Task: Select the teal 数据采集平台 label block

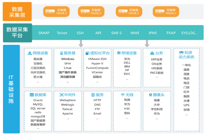Action: tap(18, 33)
